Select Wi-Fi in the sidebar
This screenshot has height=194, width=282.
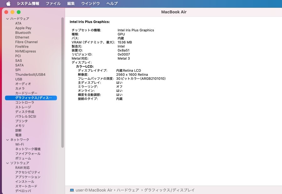pyautogui.click(x=19, y=145)
